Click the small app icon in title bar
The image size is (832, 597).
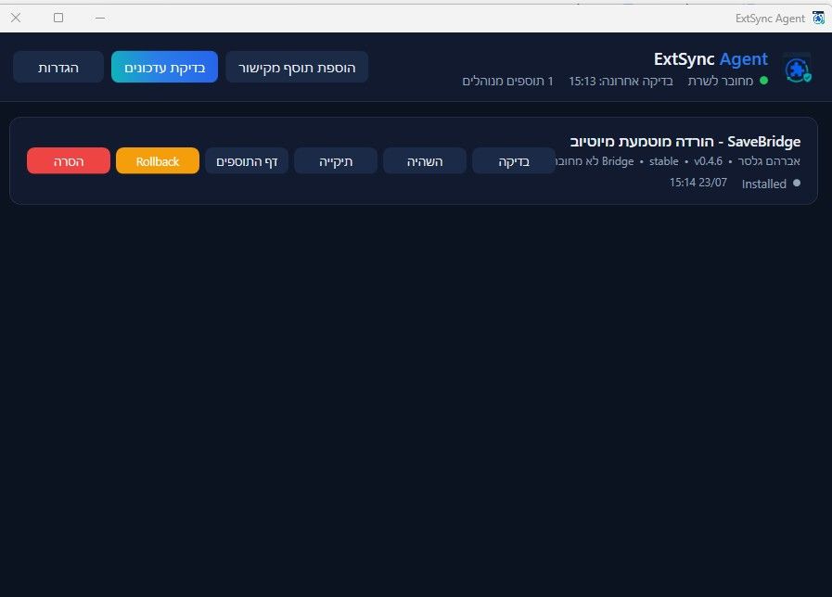click(819, 18)
